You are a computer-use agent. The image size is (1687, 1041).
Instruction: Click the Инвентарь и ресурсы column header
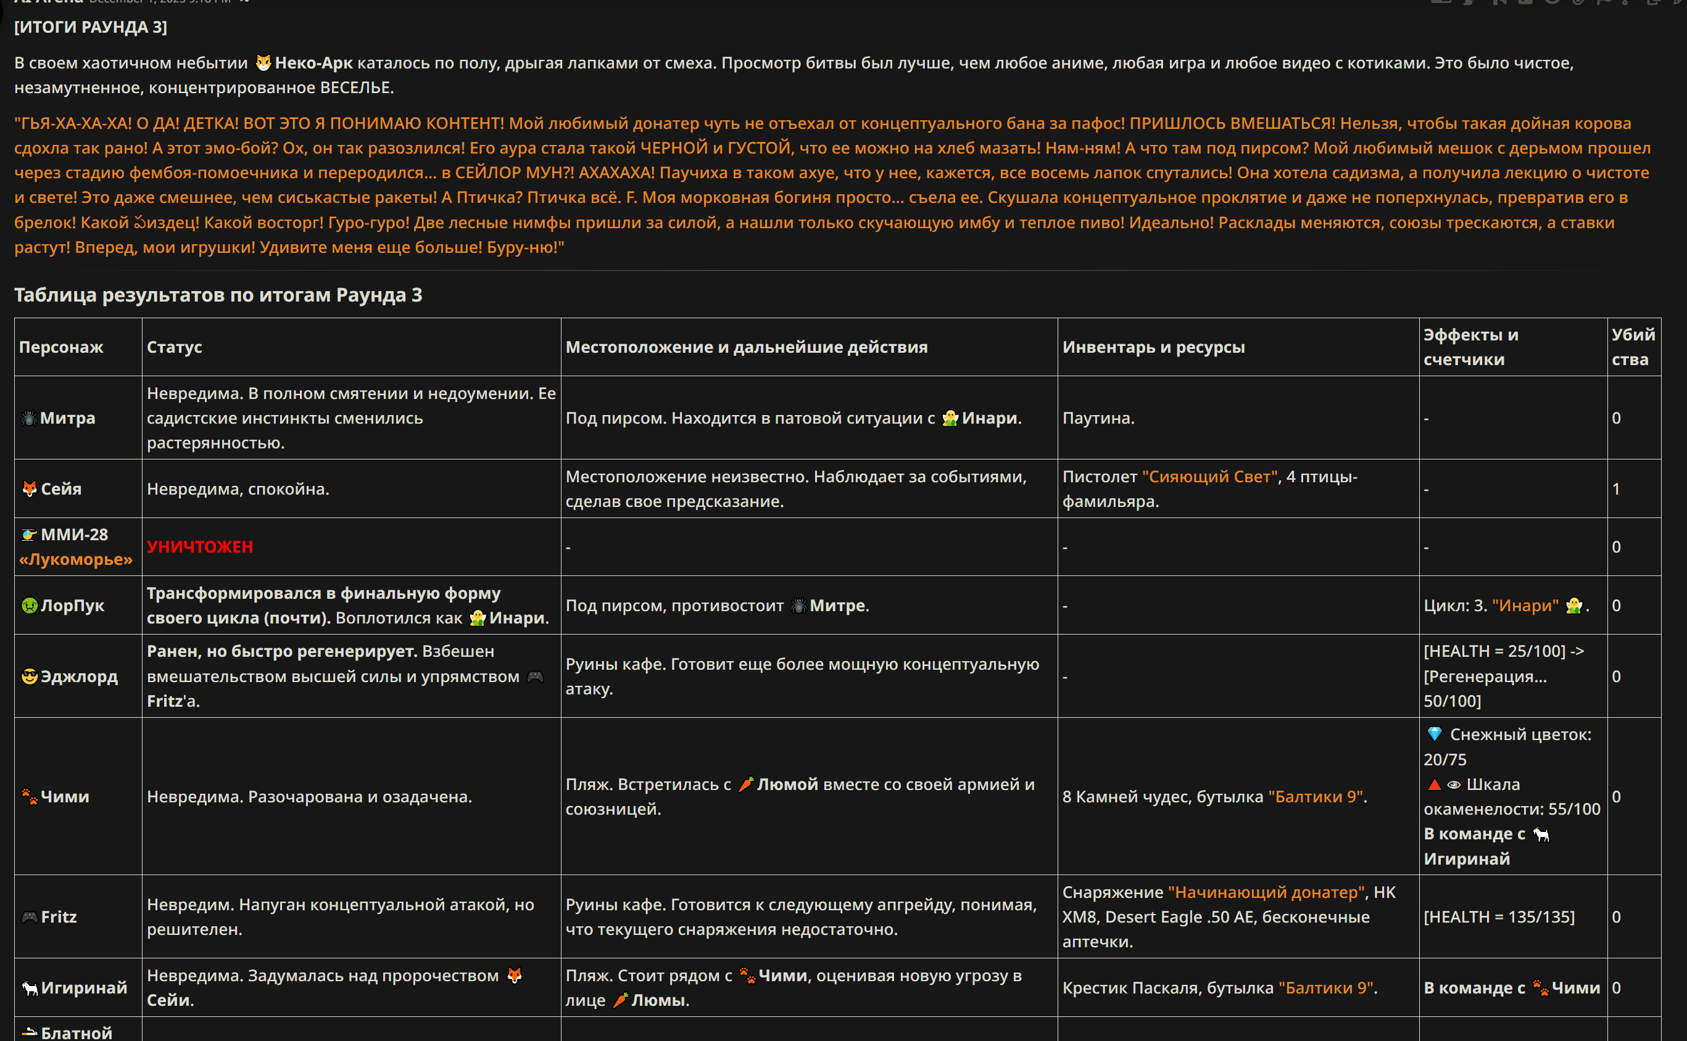pyautogui.click(x=1154, y=347)
